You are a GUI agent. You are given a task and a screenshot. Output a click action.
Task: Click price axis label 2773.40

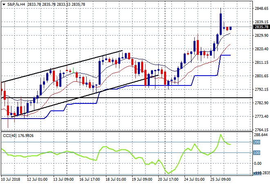(x=261, y=117)
